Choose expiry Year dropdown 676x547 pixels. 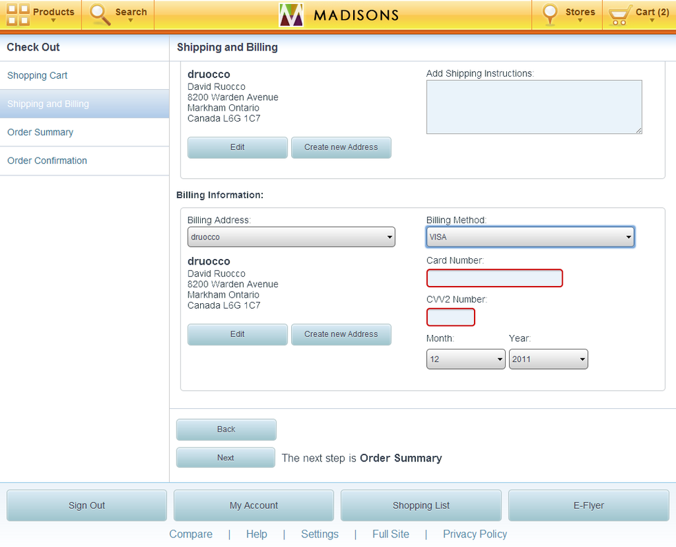pyautogui.click(x=548, y=359)
